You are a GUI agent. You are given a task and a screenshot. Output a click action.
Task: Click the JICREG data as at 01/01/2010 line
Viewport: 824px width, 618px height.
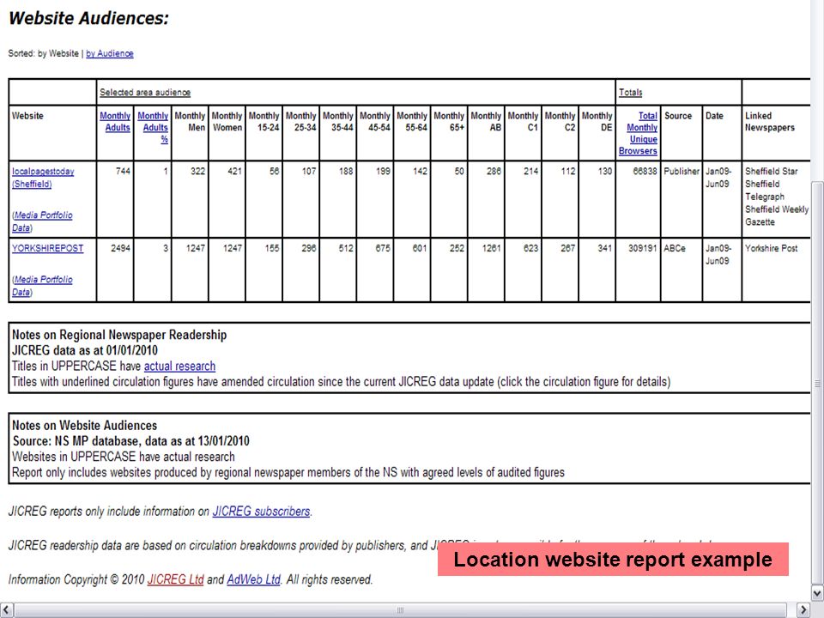[x=85, y=350]
